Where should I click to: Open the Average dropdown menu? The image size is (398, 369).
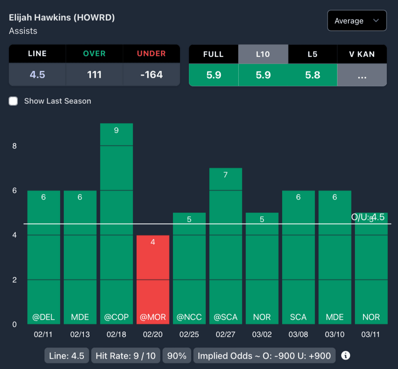[x=357, y=21]
